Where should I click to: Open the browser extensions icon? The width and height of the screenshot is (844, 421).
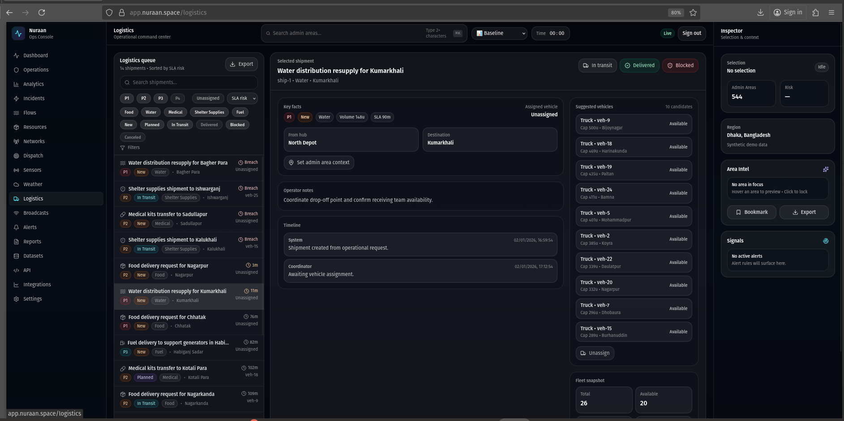[815, 13]
